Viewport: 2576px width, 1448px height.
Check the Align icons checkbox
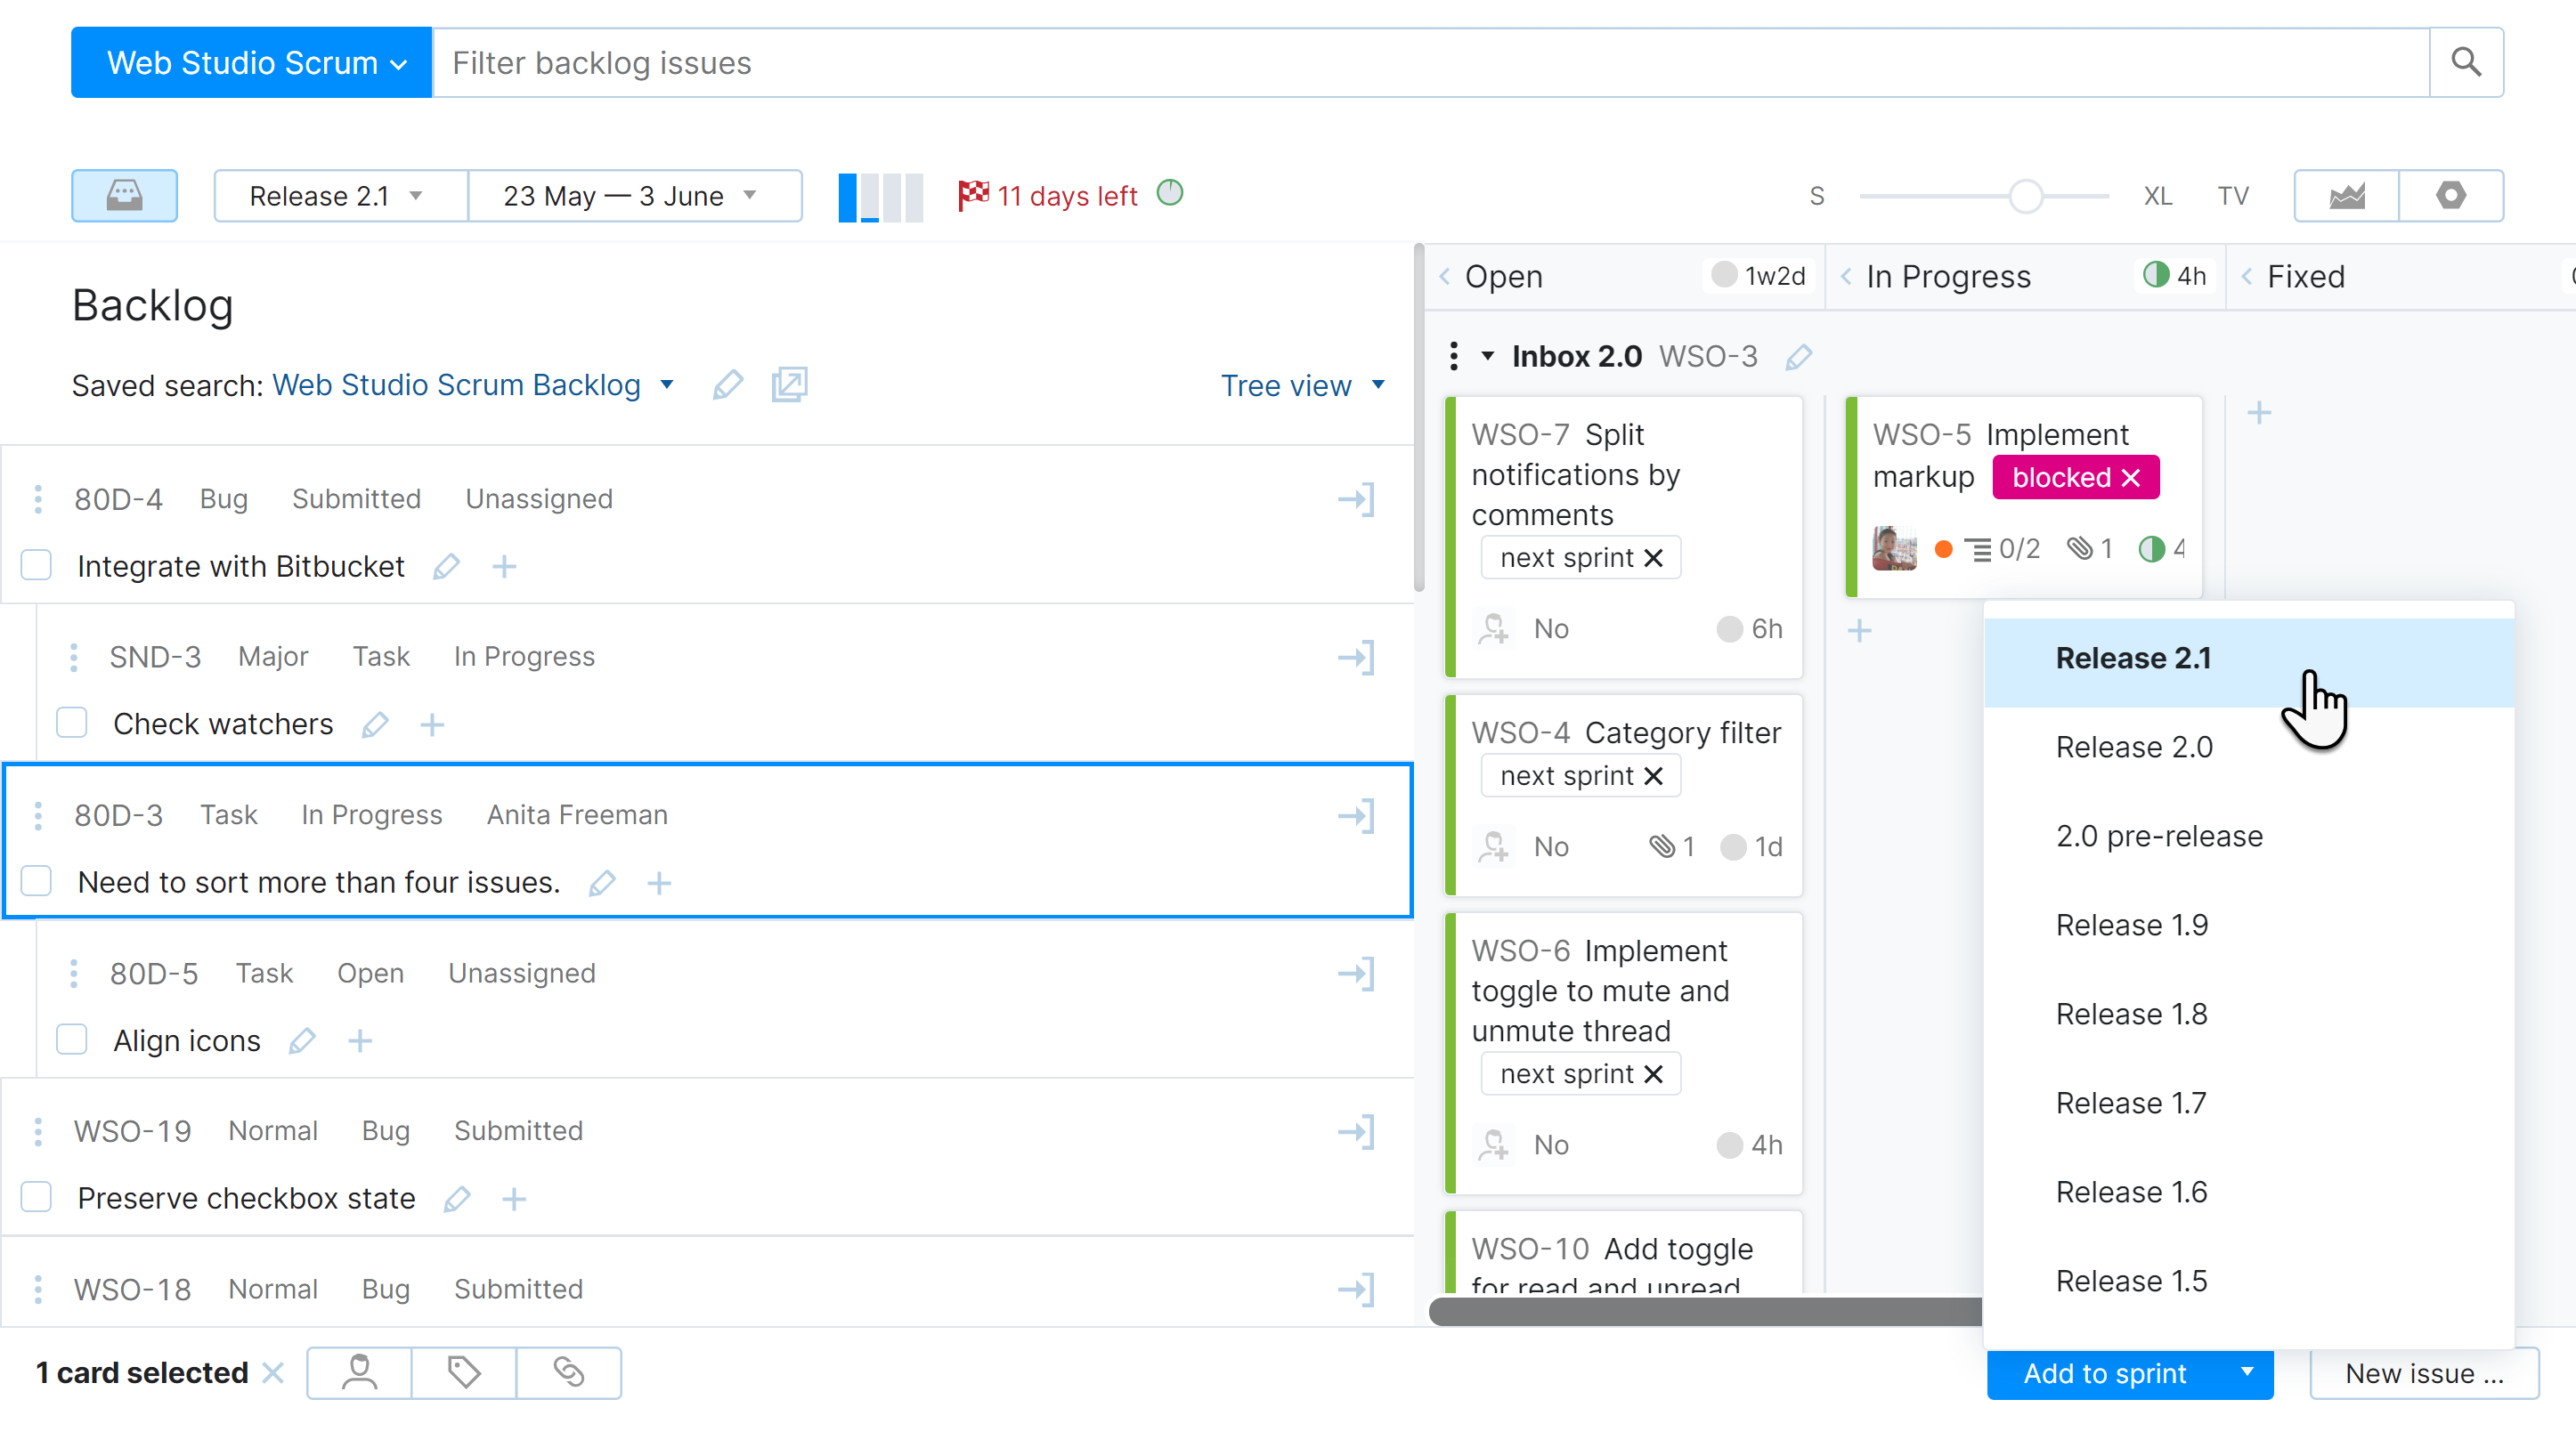72,1039
